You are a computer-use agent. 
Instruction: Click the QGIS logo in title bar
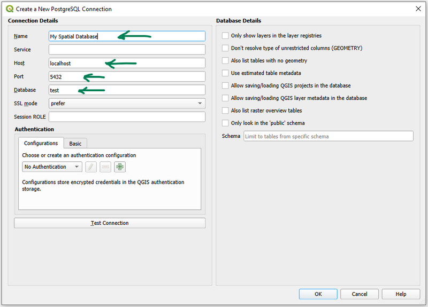[10, 9]
